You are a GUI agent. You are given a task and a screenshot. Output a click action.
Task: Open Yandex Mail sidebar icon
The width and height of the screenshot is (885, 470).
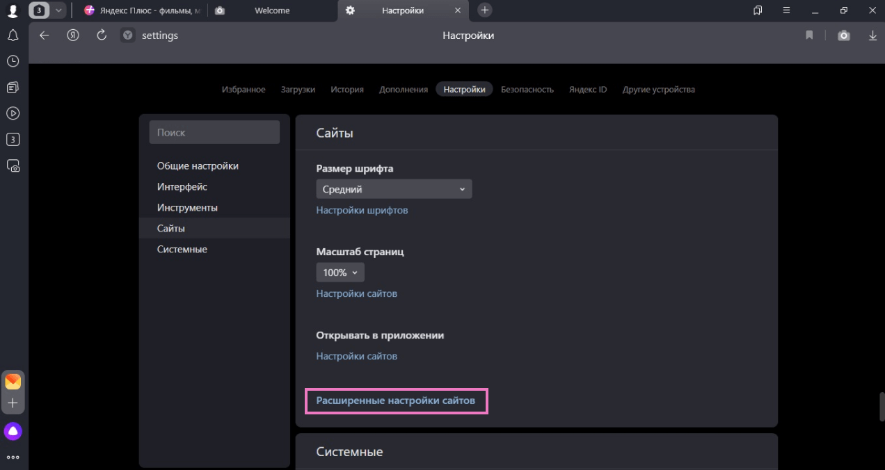[13, 382]
